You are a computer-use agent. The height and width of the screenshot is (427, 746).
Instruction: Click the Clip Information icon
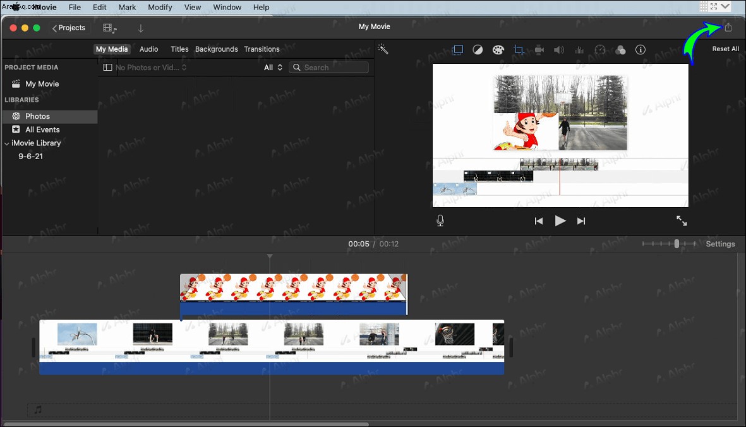641,50
